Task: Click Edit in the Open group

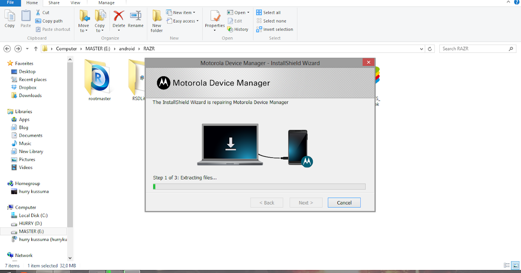Action: pyautogui.click(x=235, y=21)
